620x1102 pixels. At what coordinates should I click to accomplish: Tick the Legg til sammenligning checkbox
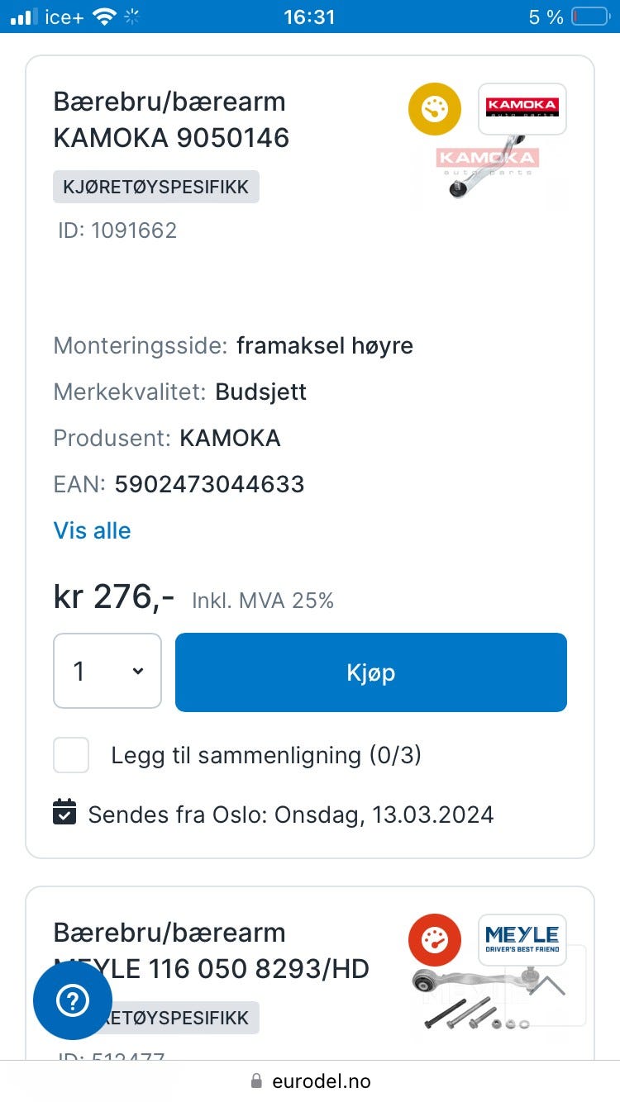coord(71,755)
